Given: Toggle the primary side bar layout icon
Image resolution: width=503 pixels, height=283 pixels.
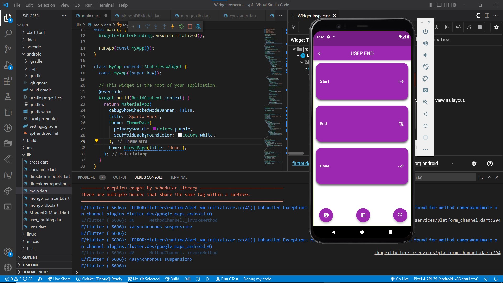Looking at the screenshot, I should pos(432,5).
